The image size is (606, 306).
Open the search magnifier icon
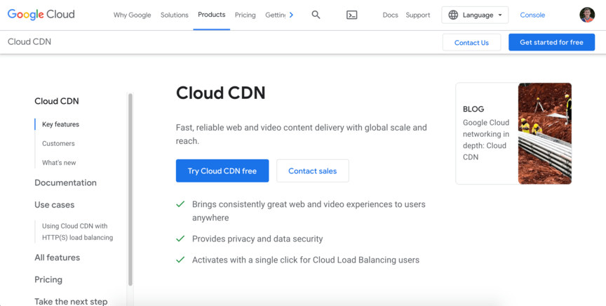pyautogui.click(x=316, y=15)
